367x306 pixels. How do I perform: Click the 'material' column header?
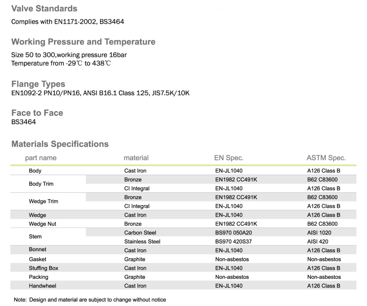tap(136, 158)
